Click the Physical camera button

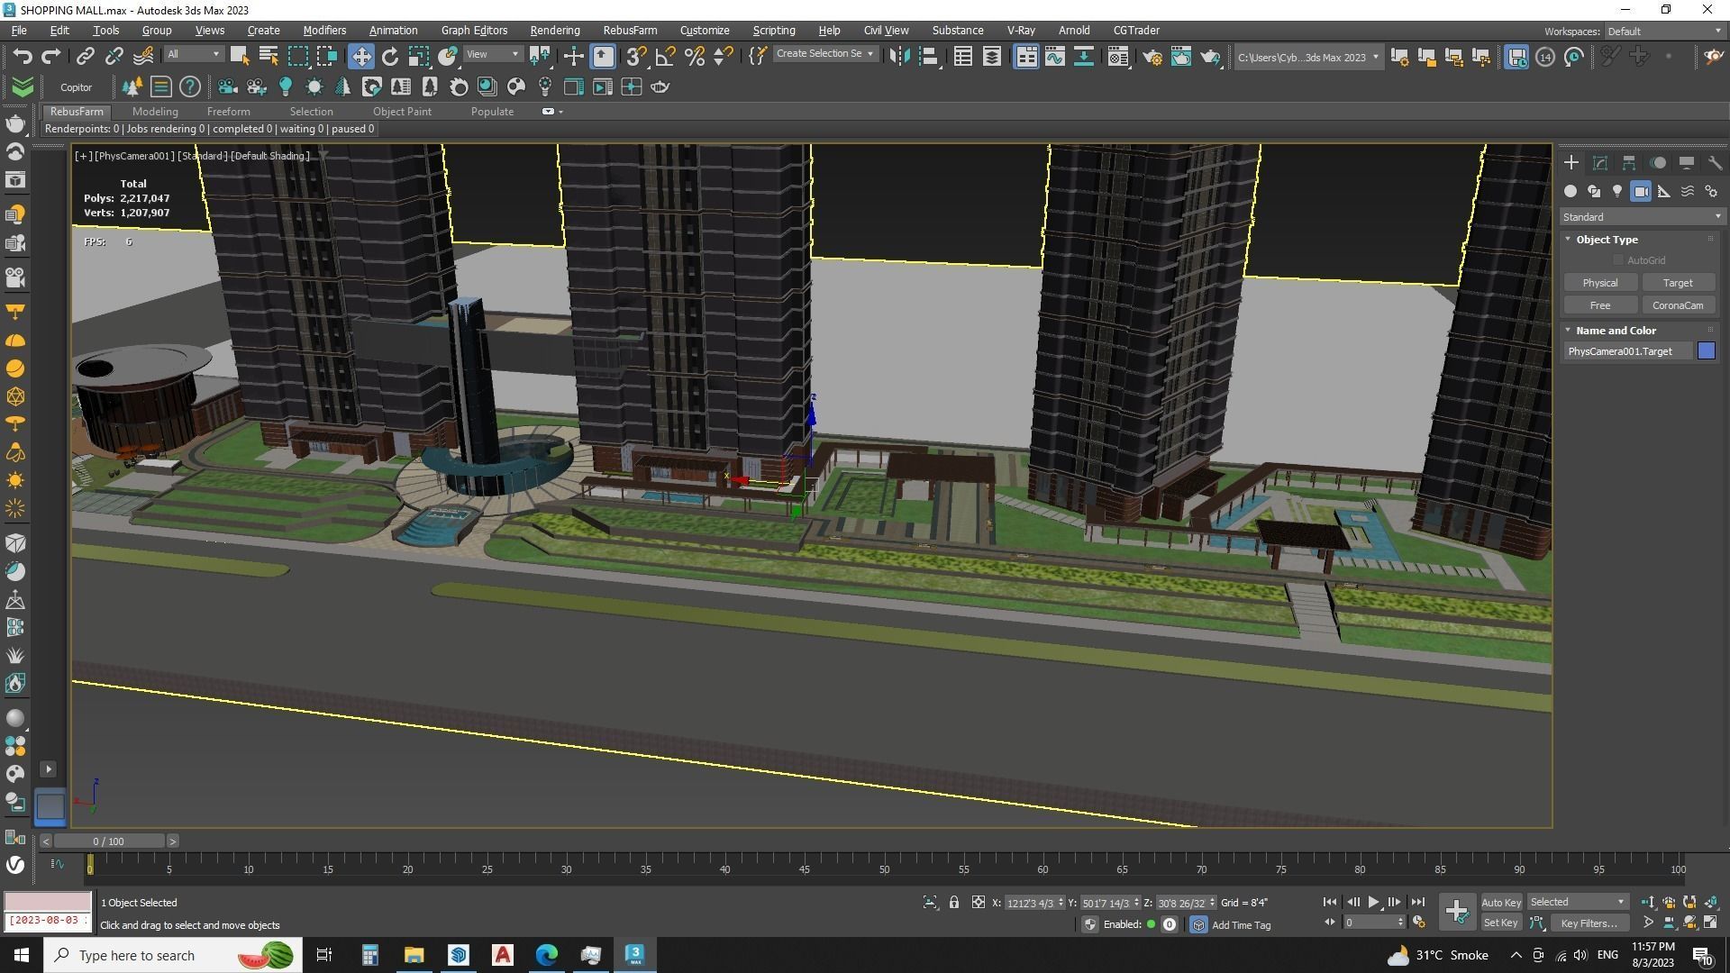[x=1599, y=283]
